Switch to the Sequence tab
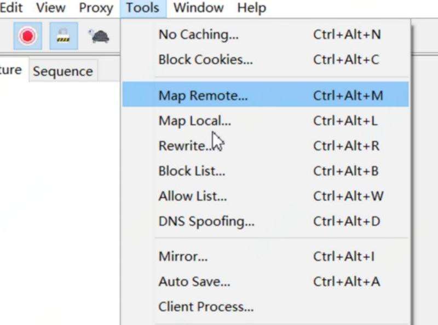 coord(63,71)
